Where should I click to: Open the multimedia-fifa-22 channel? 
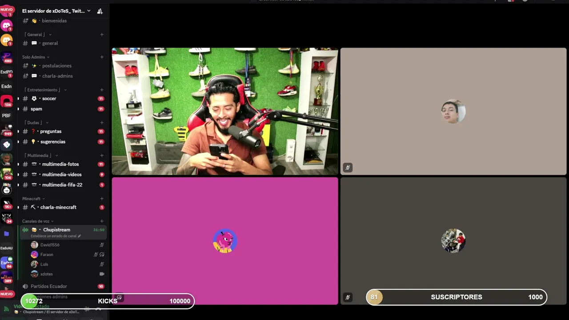(63, 185)
